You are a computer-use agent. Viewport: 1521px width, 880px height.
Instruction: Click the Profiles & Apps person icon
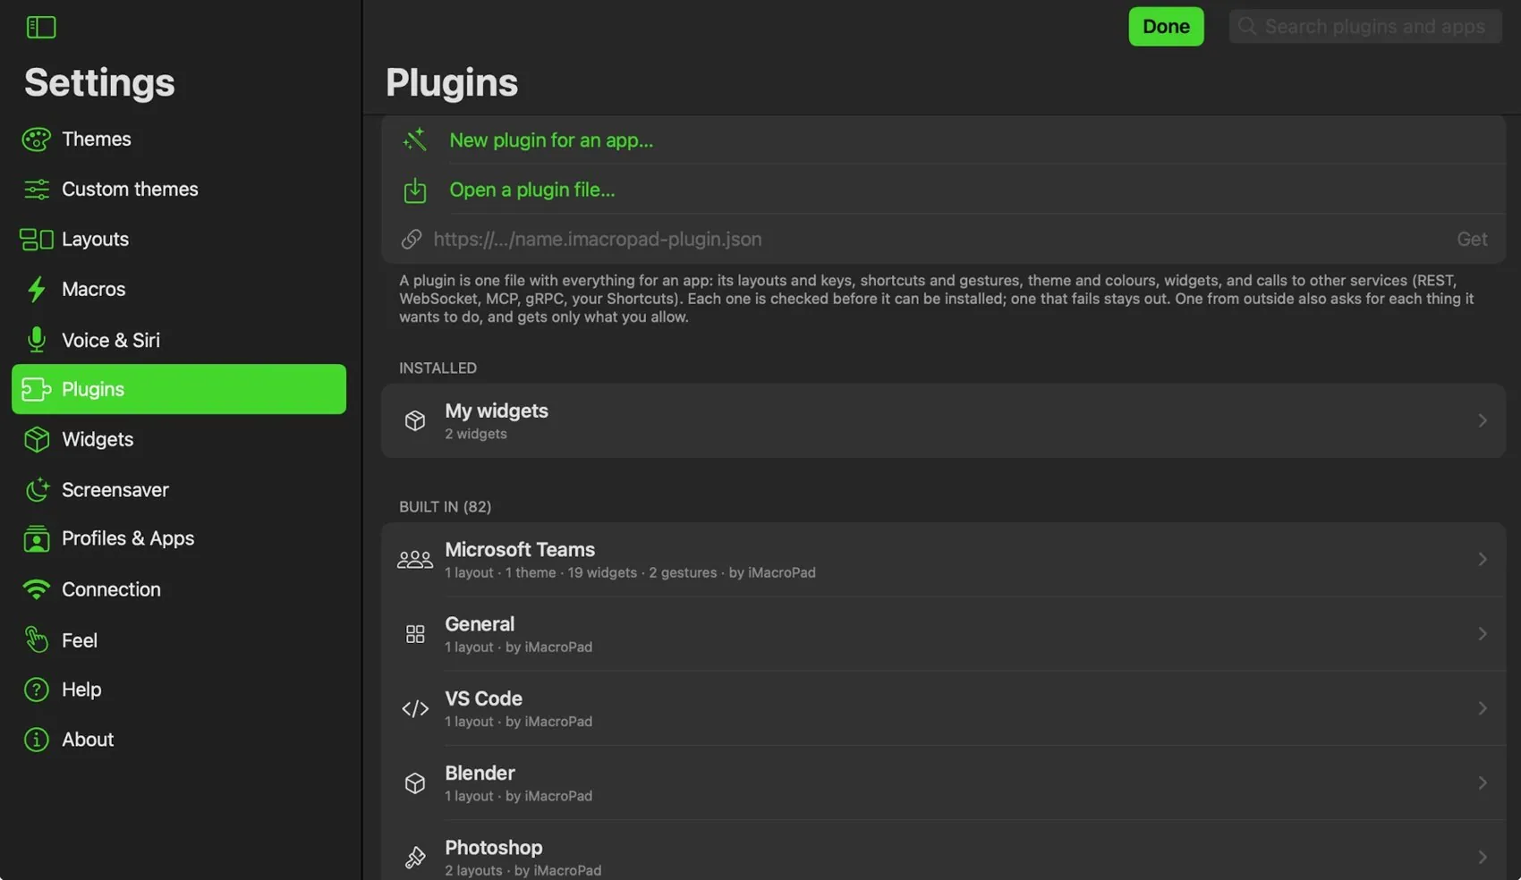pyautogui.click(x=36, y=538)
